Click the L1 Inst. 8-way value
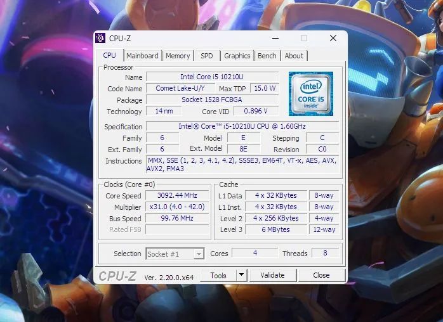 click(x=324, y=207)
